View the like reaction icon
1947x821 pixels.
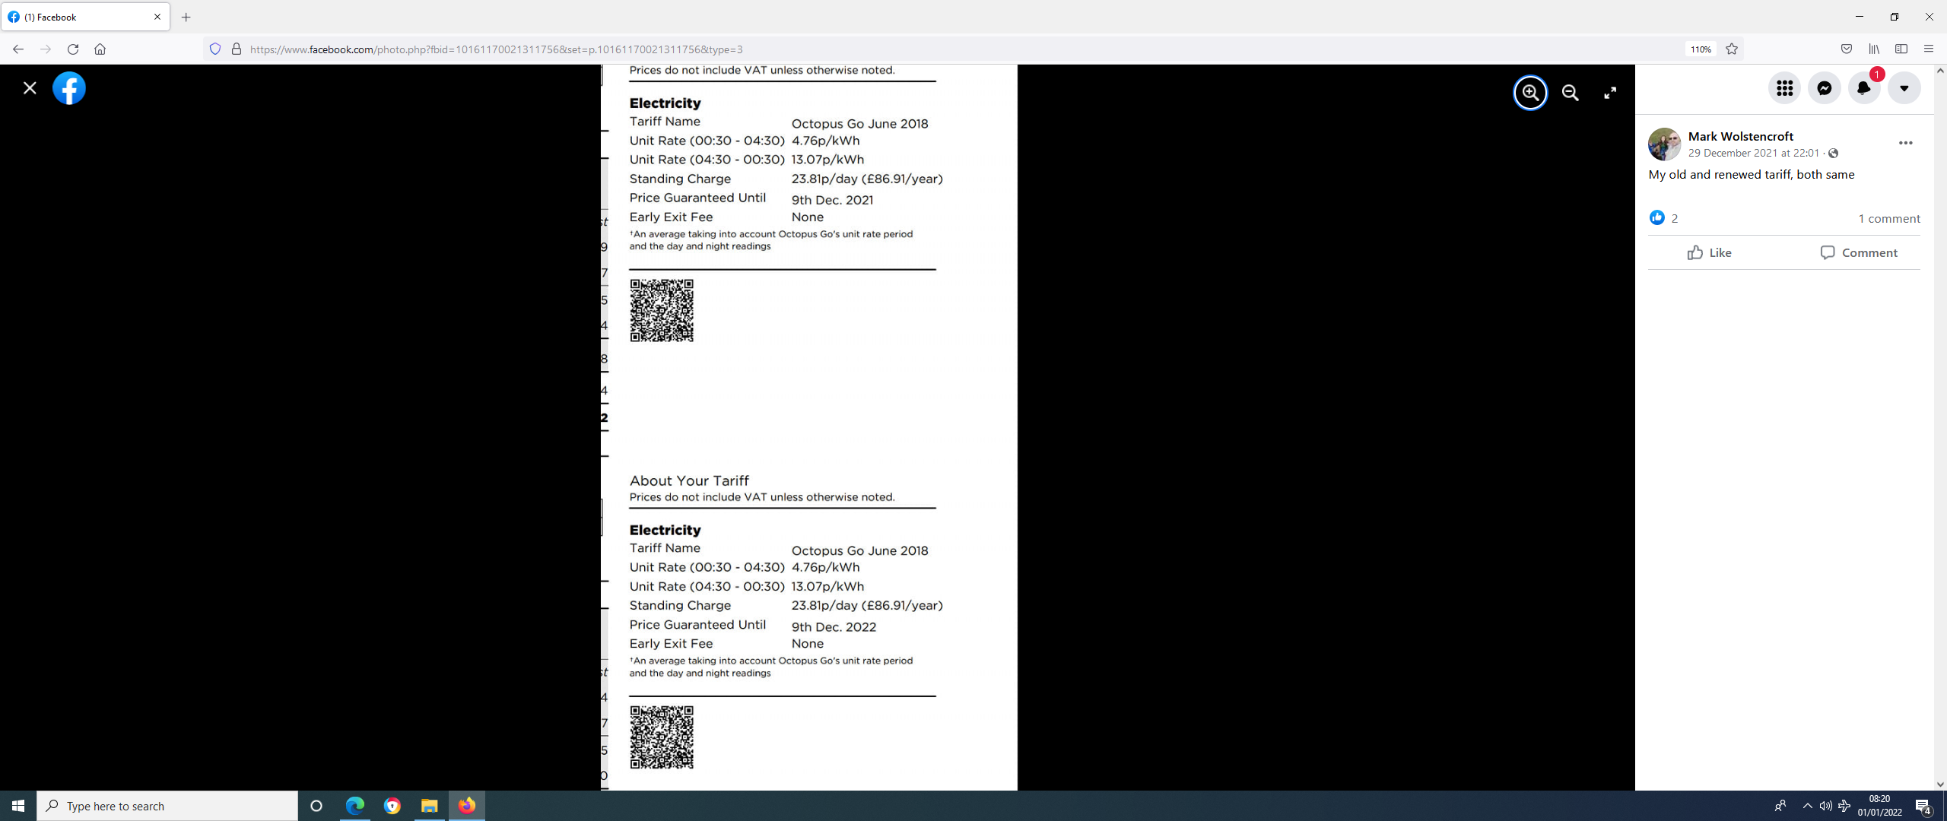click(1656, 218)
